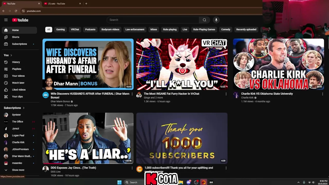Click the Charlie Kirk channel avatar under video
Viewport: 329px width, 185px height.
(236, 95)
